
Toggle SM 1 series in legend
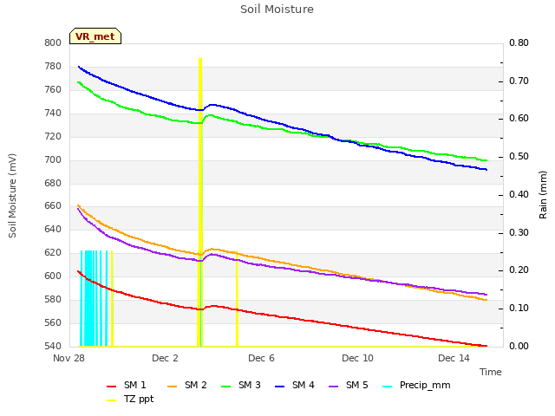click(127, 385)
